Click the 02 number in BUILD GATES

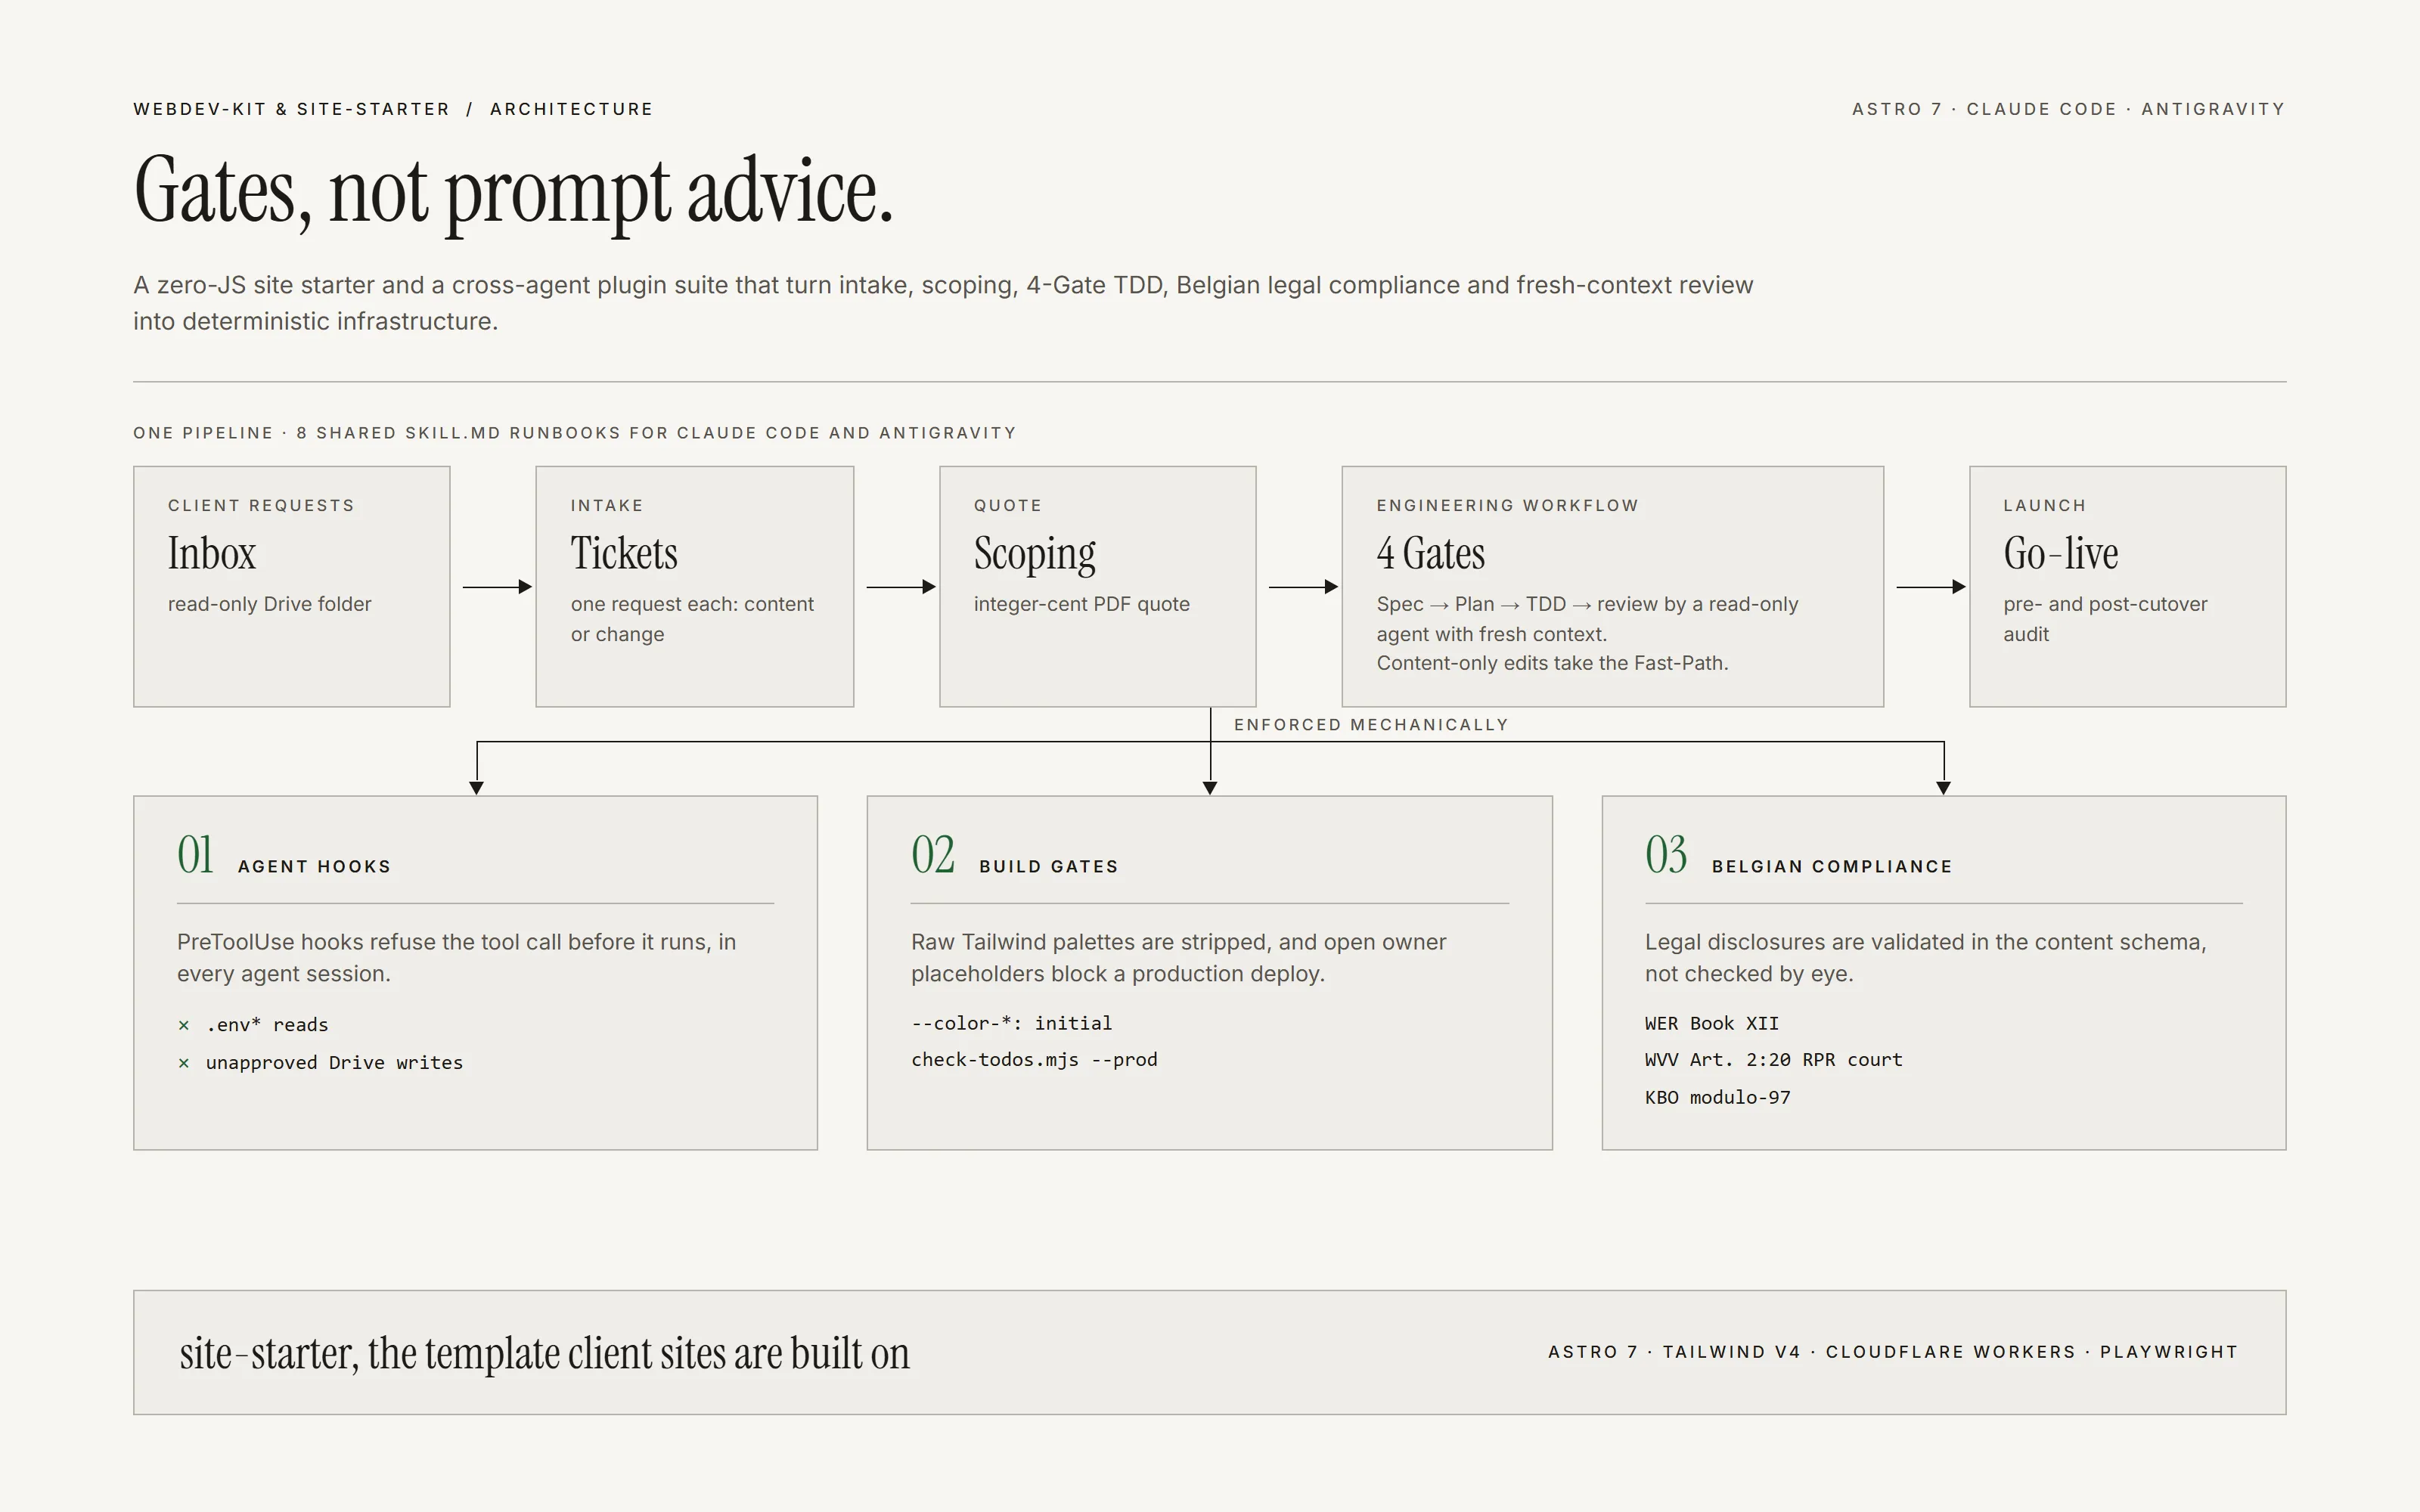click(x=932, y=855)
